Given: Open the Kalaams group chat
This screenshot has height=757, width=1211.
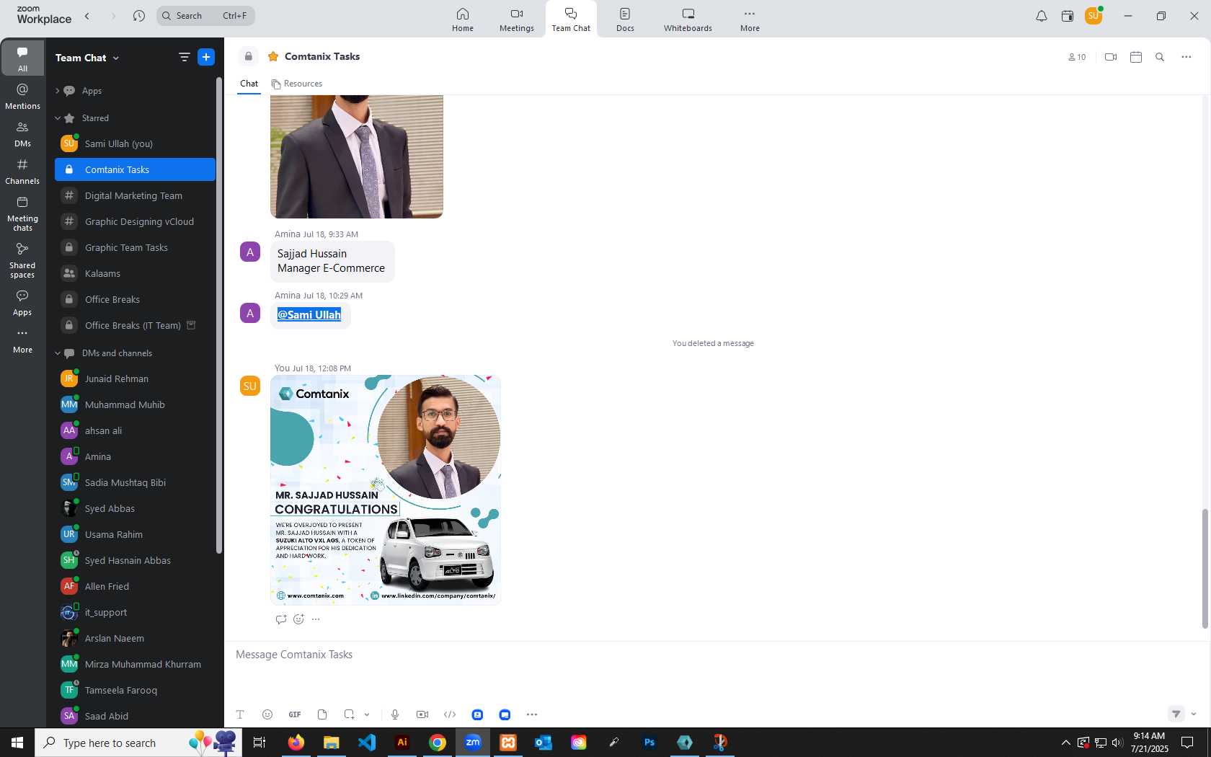Looking at the screenshot, I should tap(136, 274).
